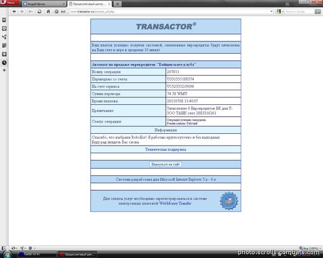The width and height of the screenshot is (323, 258).
Task: Open Opera Link sync dropdown in status bar
Action: click(x=14, y=248)
